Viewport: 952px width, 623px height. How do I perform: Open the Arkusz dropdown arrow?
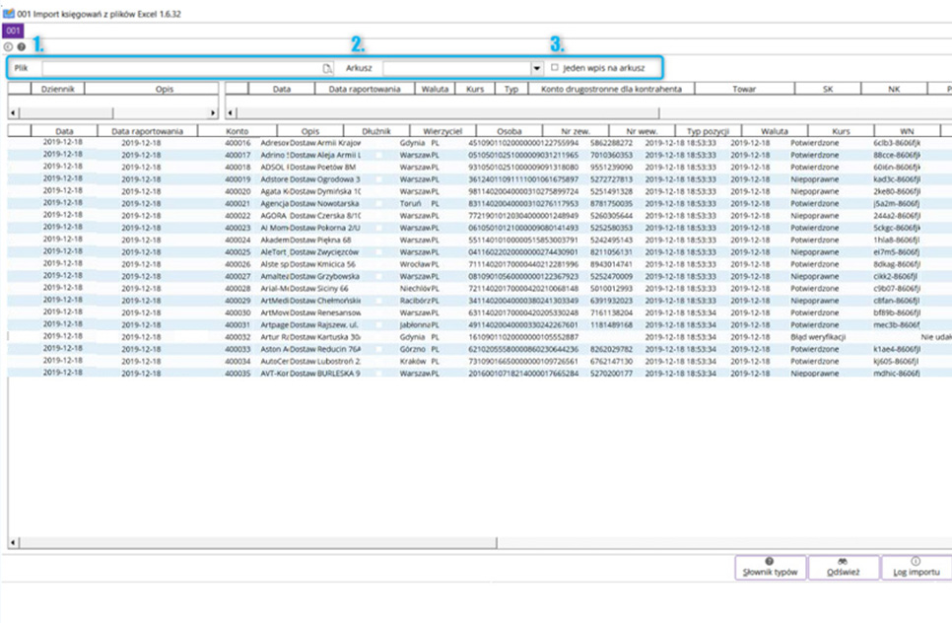point(536,68)
